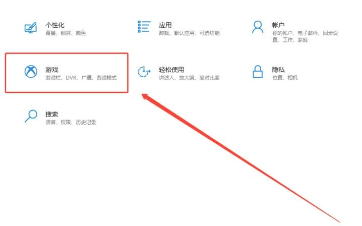Click the 个性化 paintbrush monitor icon

(31, 28)
